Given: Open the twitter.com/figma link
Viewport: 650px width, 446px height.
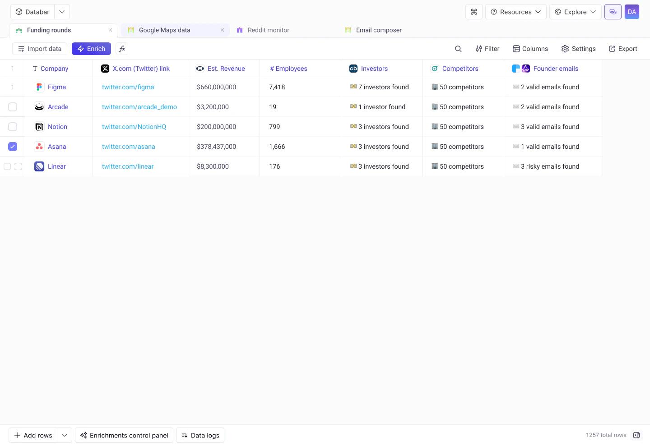Looking at the screenshot, I should 128,87.
